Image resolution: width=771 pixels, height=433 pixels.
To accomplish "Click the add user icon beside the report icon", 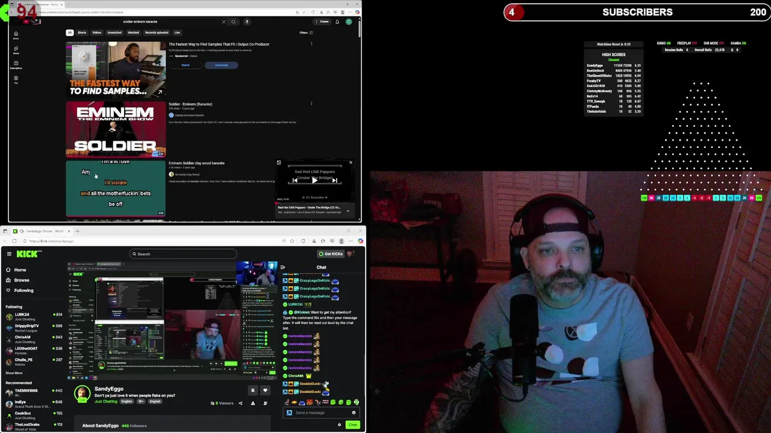I will tap(265, 403).
